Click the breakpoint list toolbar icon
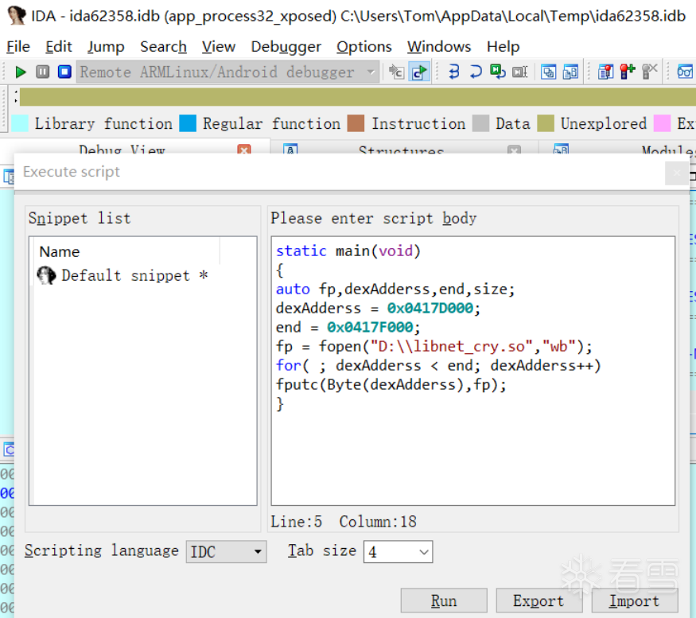This screenshot has width=696, height=618. 606,72
